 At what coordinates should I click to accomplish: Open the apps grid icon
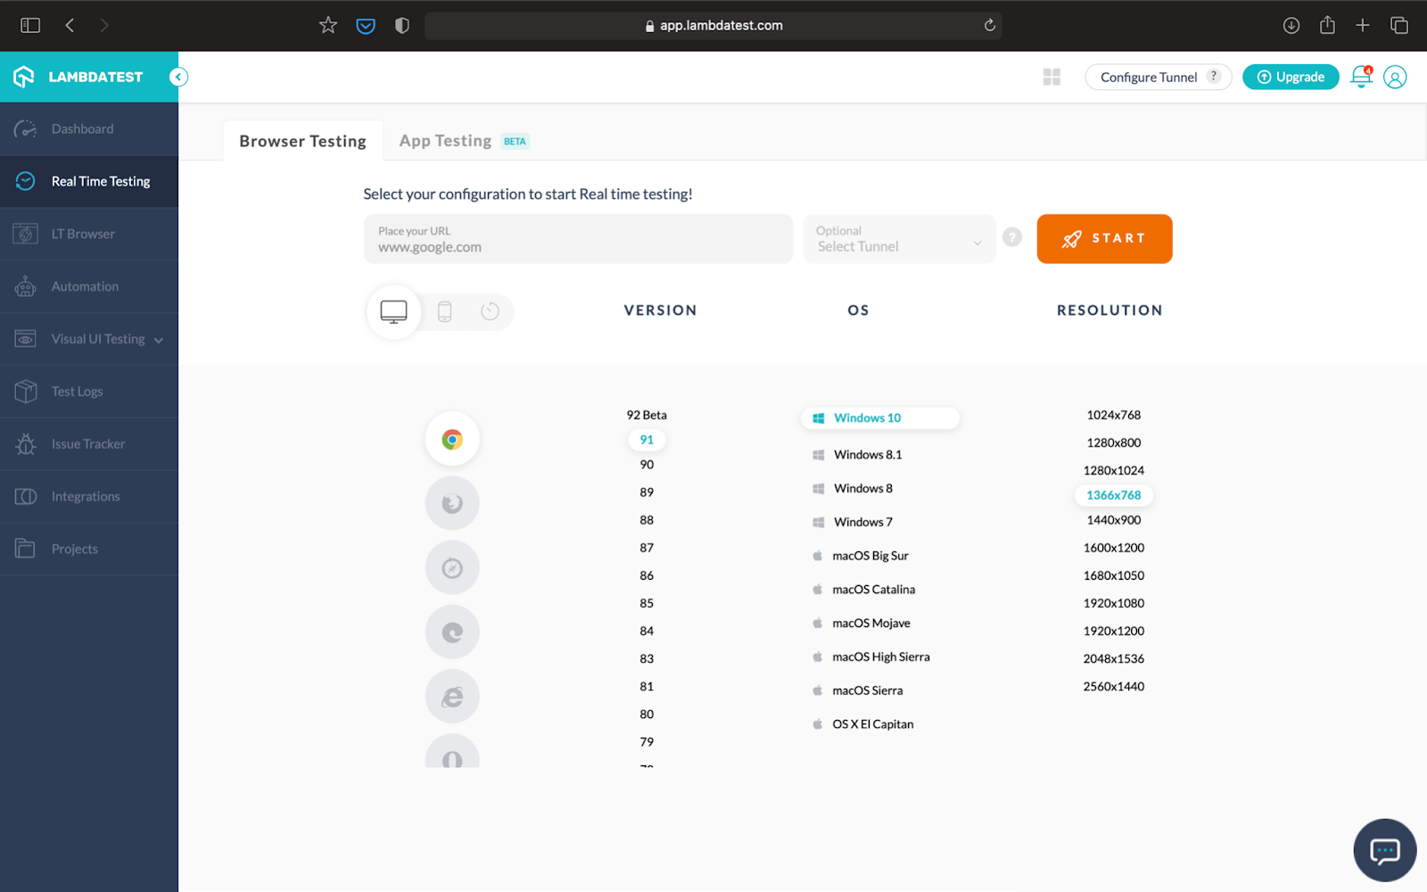click(x=1052, y=78)
